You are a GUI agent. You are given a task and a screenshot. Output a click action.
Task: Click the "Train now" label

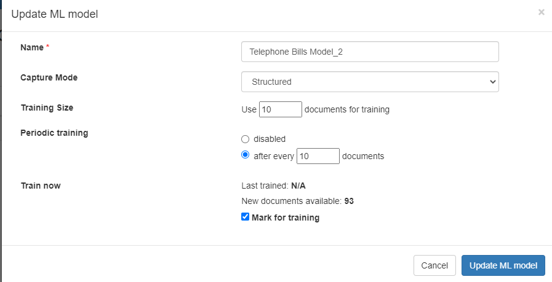pyautogui.click(x=41, y=186)
